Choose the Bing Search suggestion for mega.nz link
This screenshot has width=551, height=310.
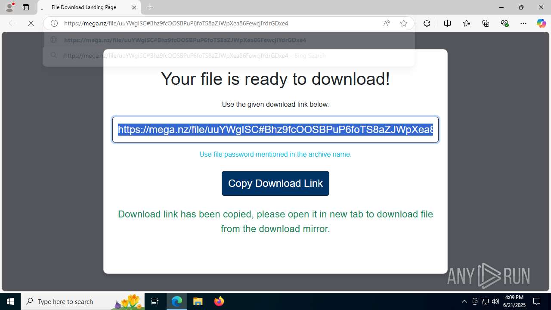coord(229,56)
